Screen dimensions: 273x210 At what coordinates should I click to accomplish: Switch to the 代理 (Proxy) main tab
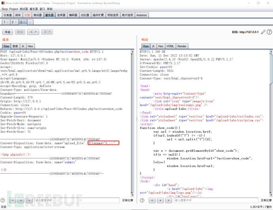(27, 15)
